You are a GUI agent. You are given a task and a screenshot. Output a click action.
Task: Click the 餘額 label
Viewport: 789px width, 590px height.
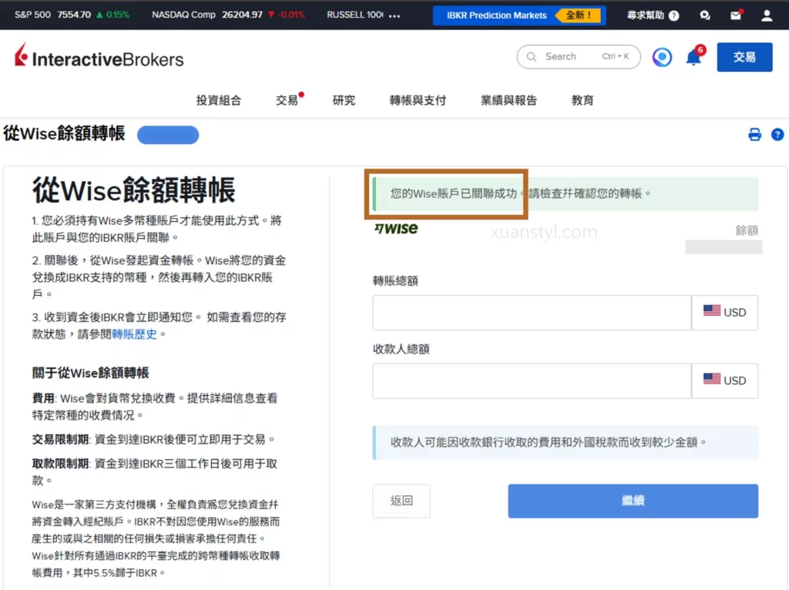coord(747,230)
